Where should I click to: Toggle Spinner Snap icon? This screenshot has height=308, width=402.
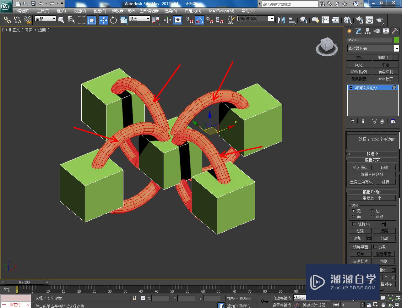(x=220, y=20)
